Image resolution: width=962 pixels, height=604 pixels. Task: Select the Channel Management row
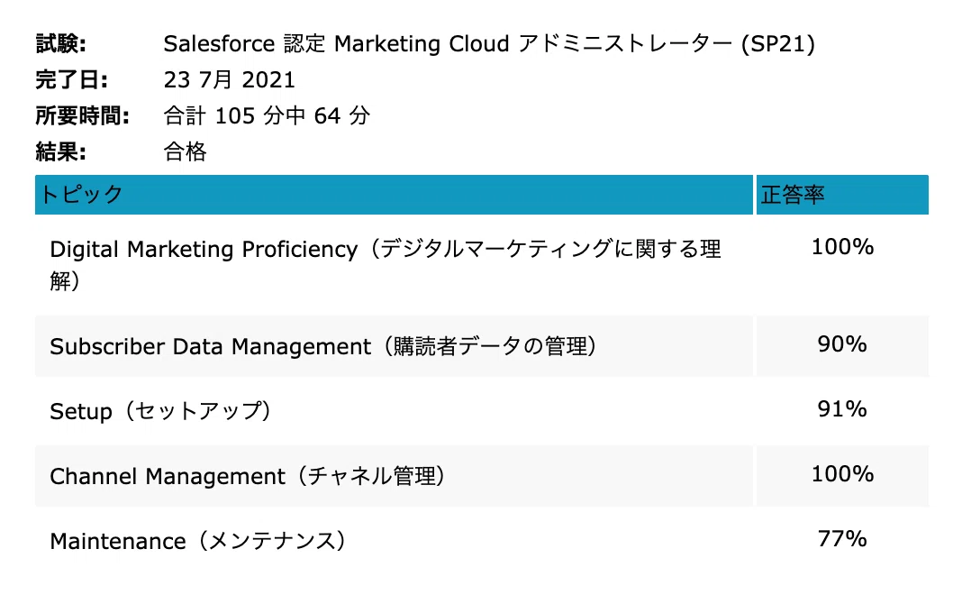pos(482,476)
